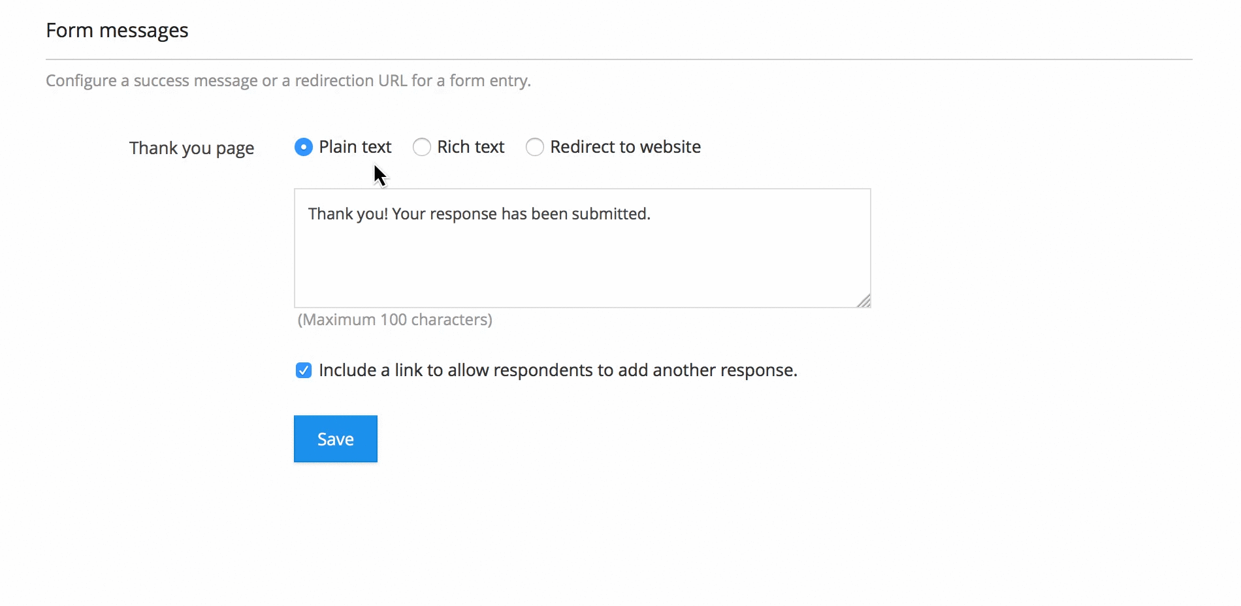Click the divider line under Form messages
The image size is (1241, 606).
619,59
